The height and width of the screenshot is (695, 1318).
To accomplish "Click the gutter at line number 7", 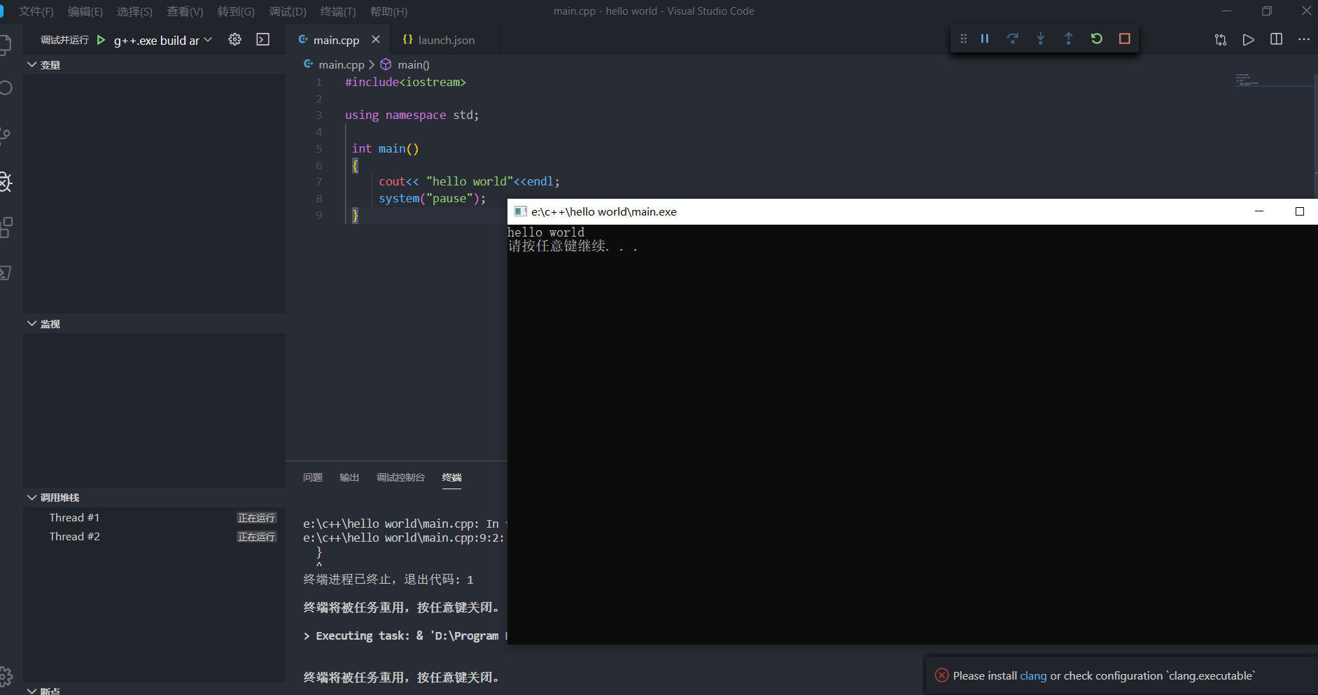I will (319, 181).
